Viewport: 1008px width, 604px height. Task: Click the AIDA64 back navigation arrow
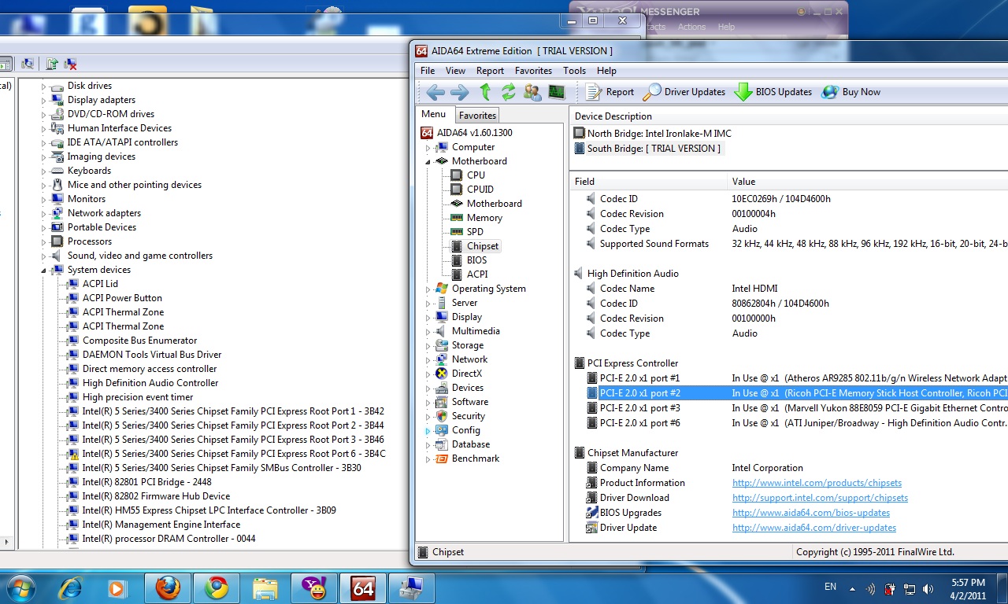tap(435, 92)
